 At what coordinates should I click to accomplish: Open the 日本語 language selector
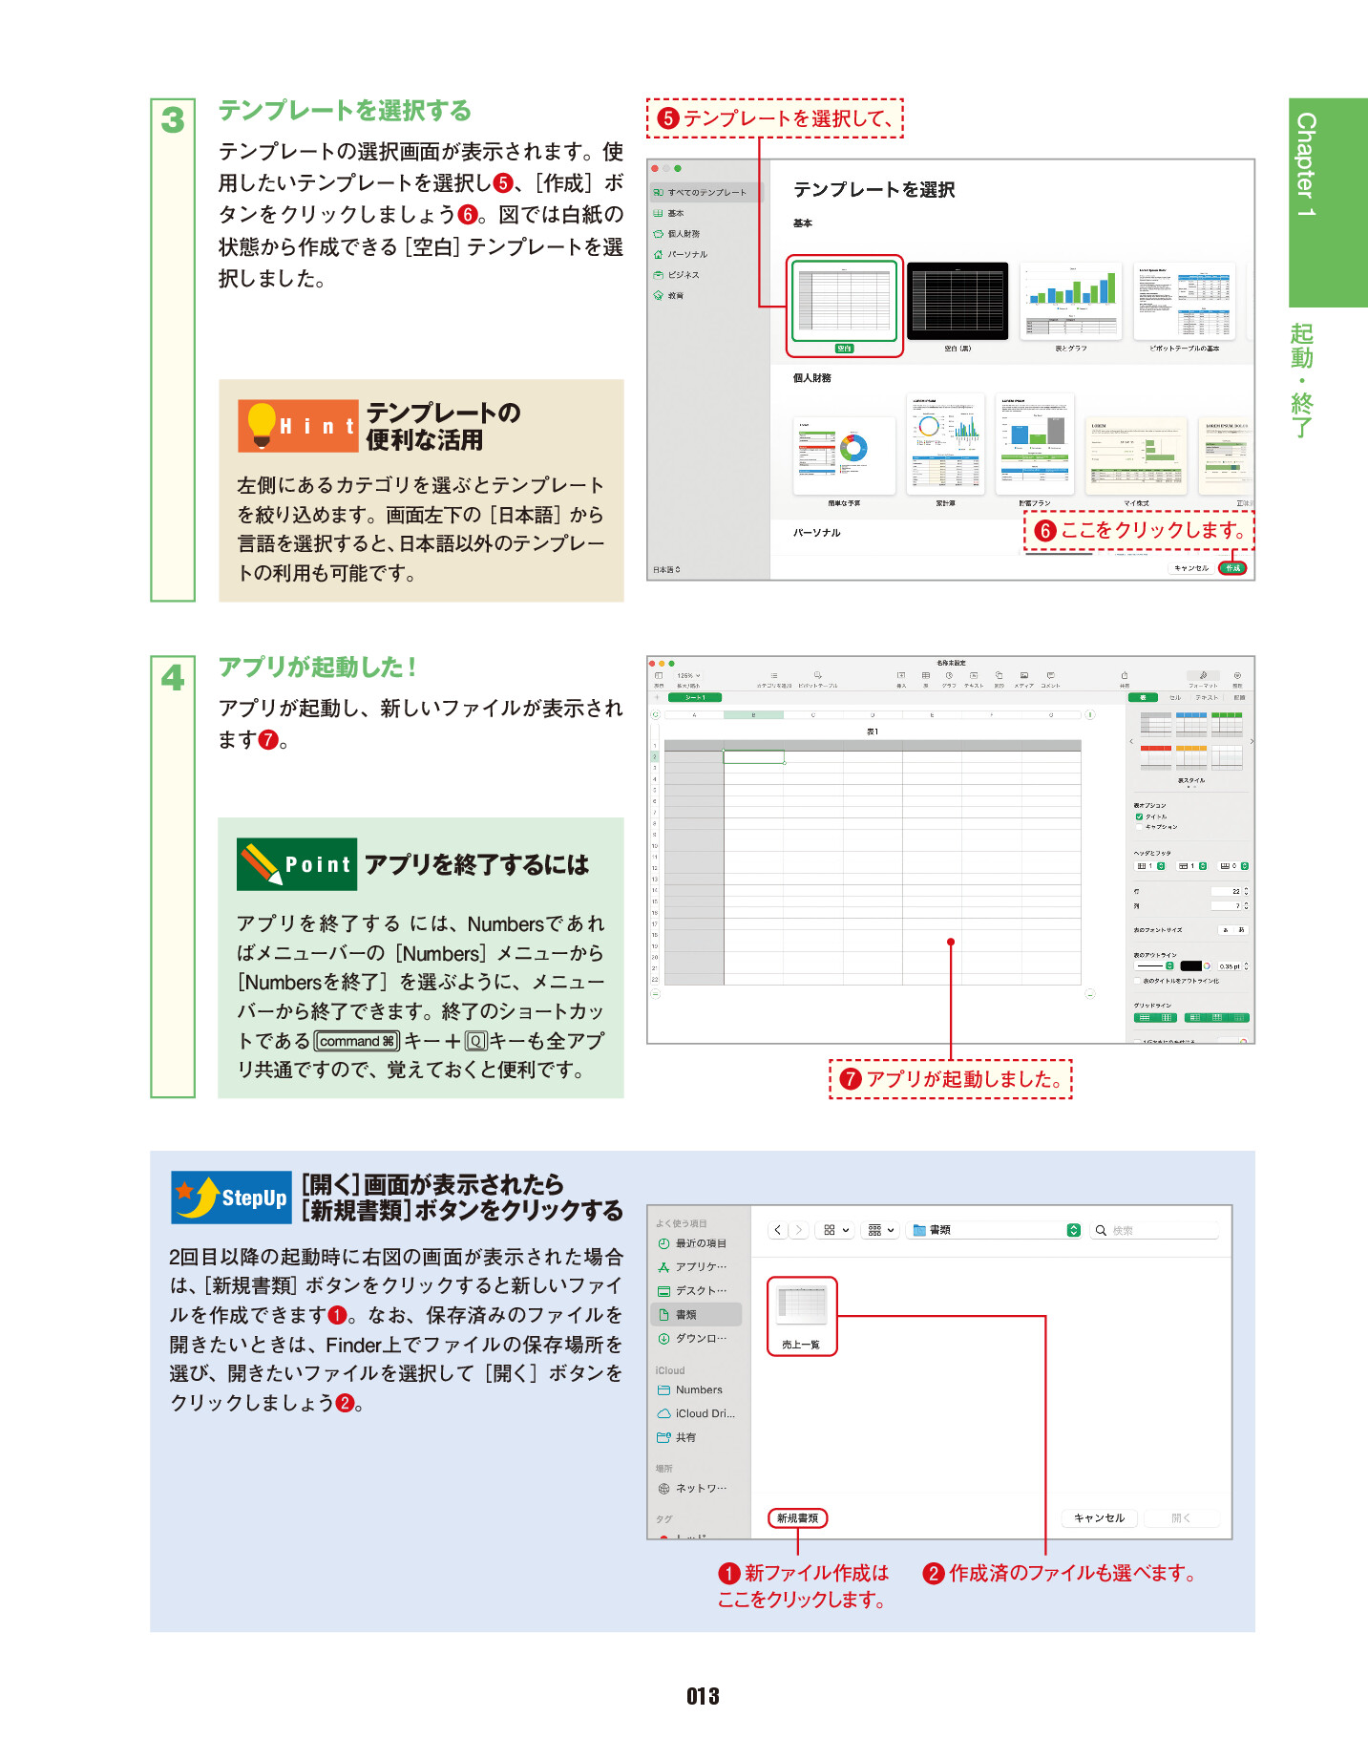click(x=666, y=570)
